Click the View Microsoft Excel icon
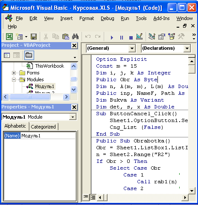Image resolution: width=198 pixels, height=205 pixels. coord(9,37)
